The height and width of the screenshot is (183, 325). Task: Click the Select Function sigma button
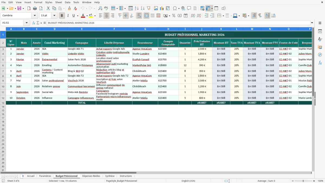38,23
